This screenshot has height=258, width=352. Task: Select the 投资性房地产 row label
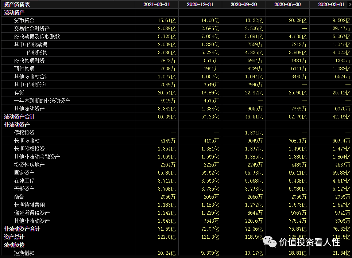[x=30, y=165]
